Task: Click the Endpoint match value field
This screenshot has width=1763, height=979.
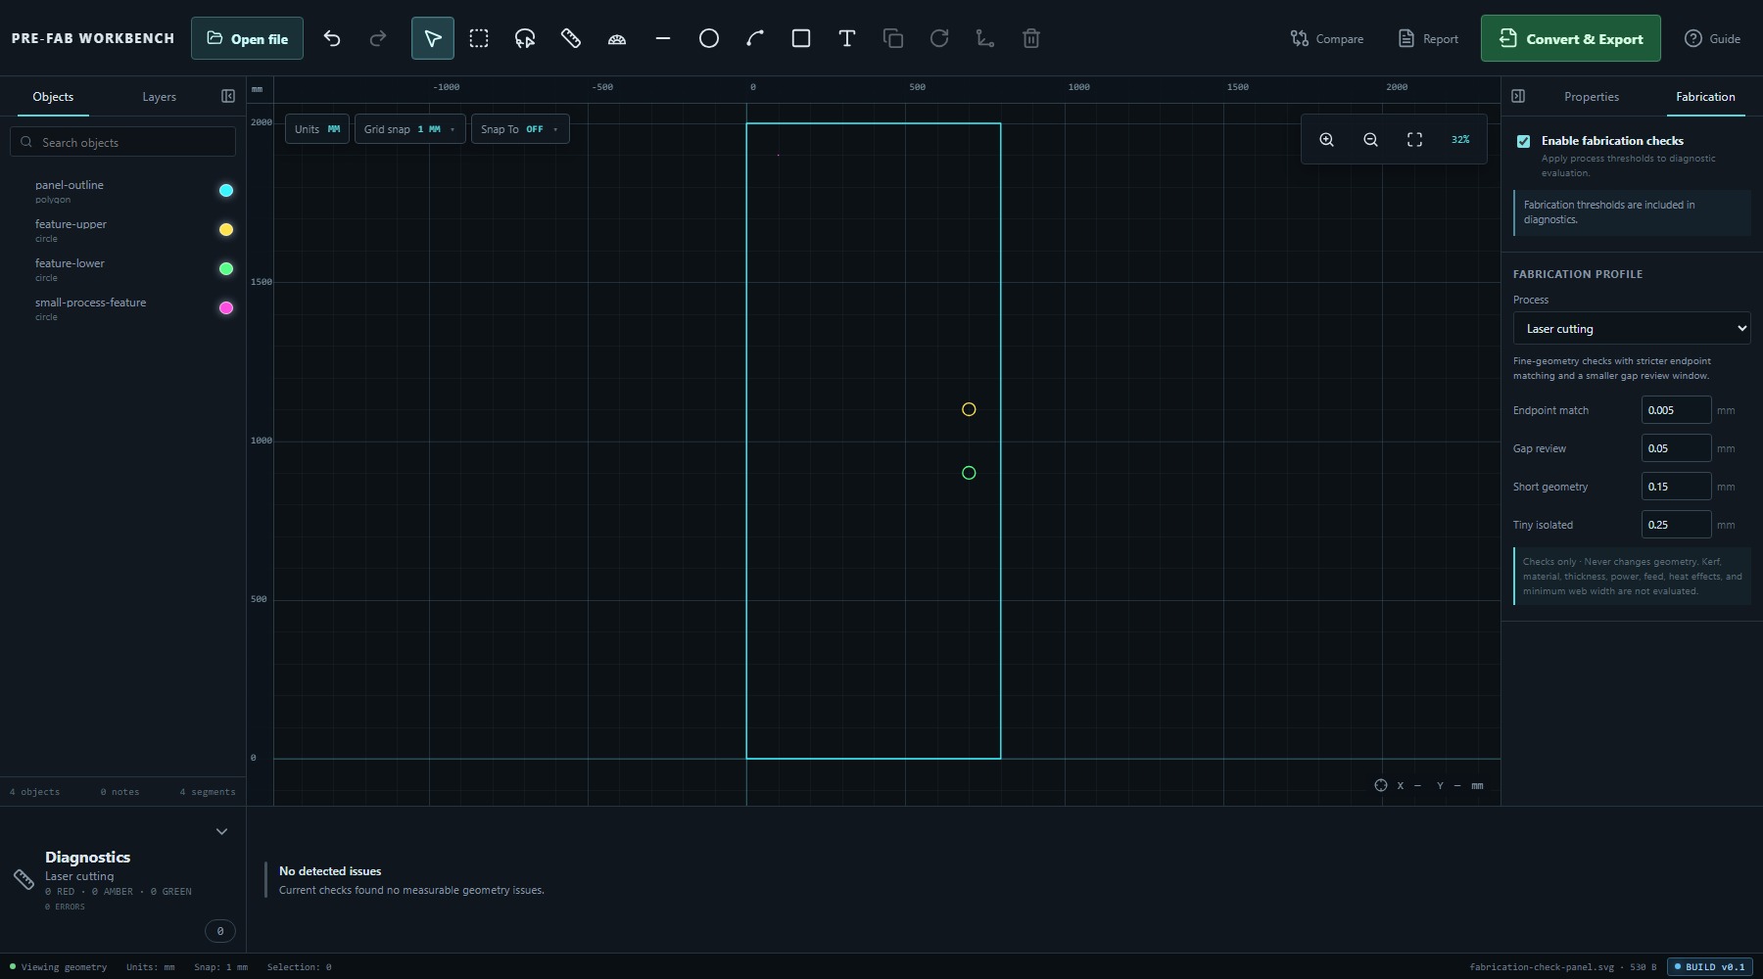Action: [x=1676, y=410]
